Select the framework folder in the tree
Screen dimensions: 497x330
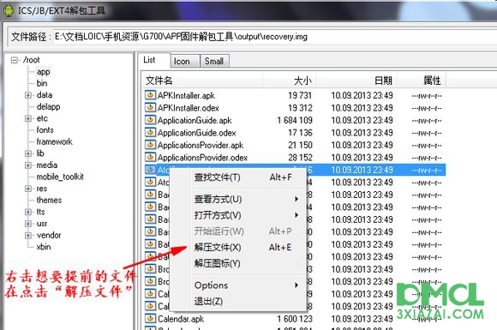coord(54,141)
